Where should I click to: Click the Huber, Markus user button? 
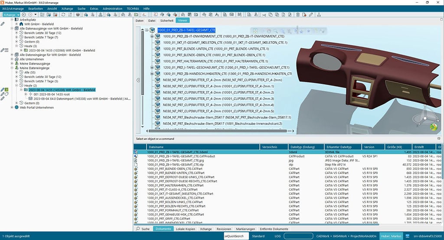click(x=391, y=236)
